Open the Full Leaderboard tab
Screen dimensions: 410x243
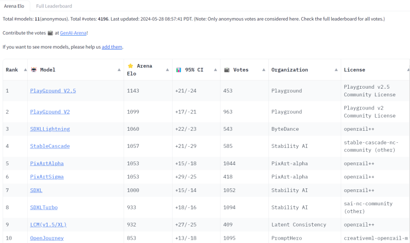(54, 6)
